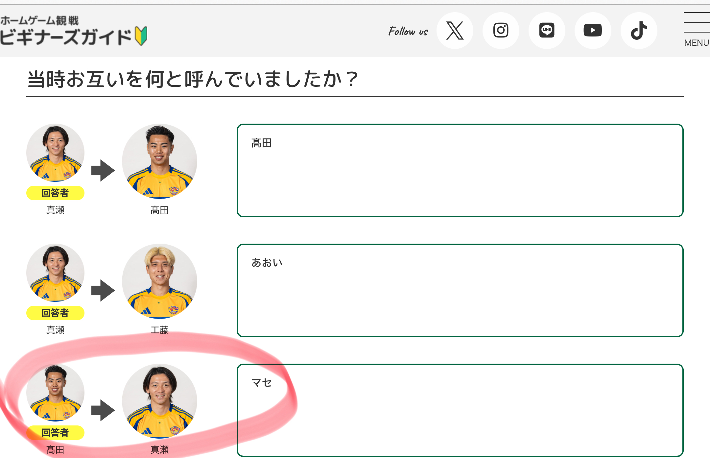The height and width of the screenshot is (458, 710).
Task: Click the 高田 name under first row photo
Action: pyautogui.click(x=159, y=210)
